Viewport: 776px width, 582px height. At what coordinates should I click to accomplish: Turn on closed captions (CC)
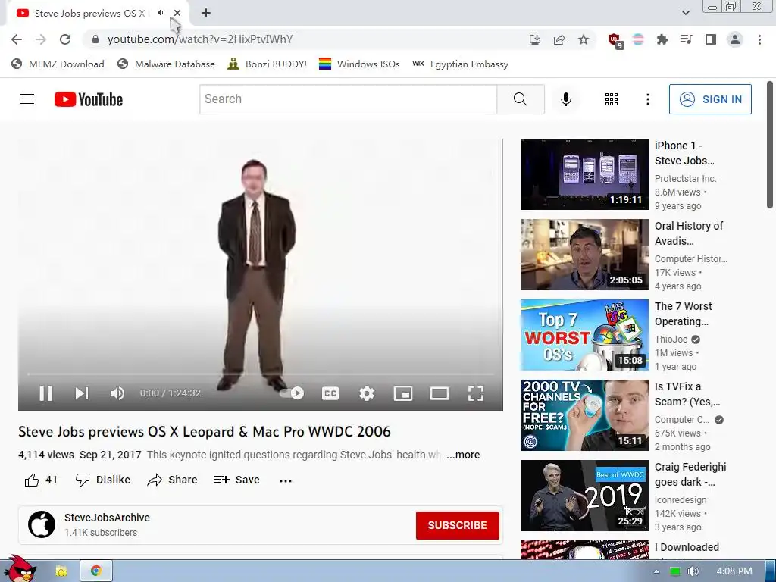point(330,393)
